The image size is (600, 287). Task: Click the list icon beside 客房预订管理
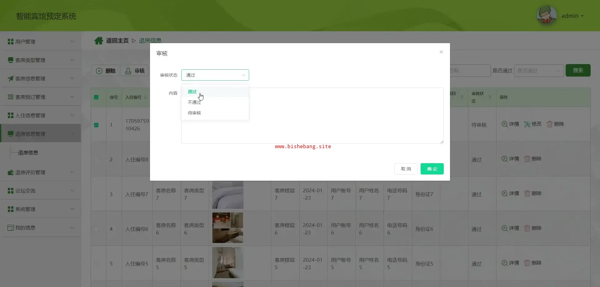coord(11,97)
